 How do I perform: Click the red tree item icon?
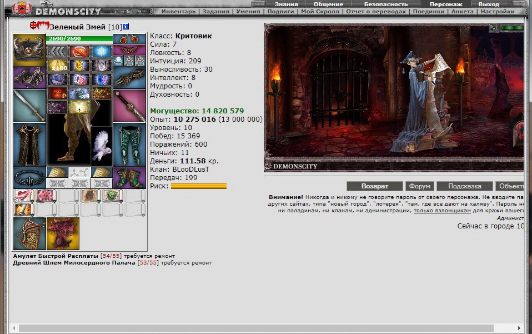pos(63,233)
